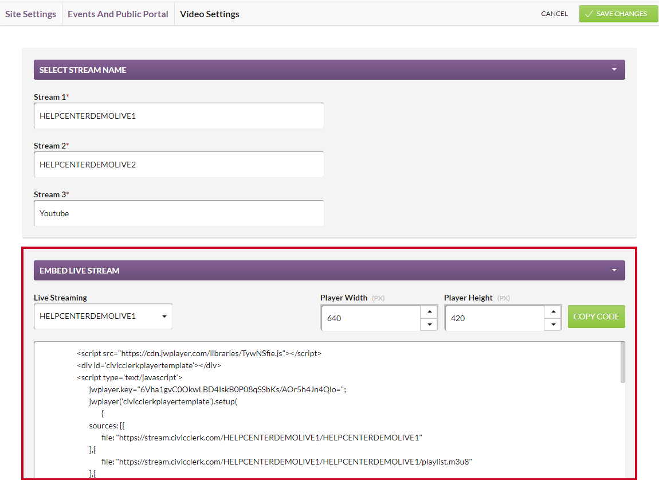Decrease Player Width with down arrow
Viewport: 659px width, 480px height.
tap(429, 325)
